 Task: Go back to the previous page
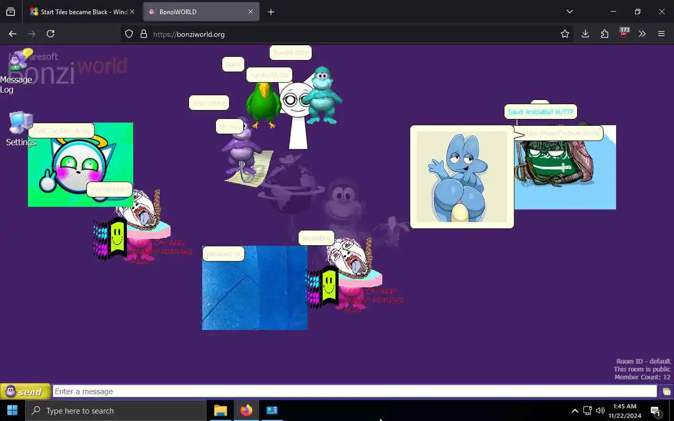13,34
